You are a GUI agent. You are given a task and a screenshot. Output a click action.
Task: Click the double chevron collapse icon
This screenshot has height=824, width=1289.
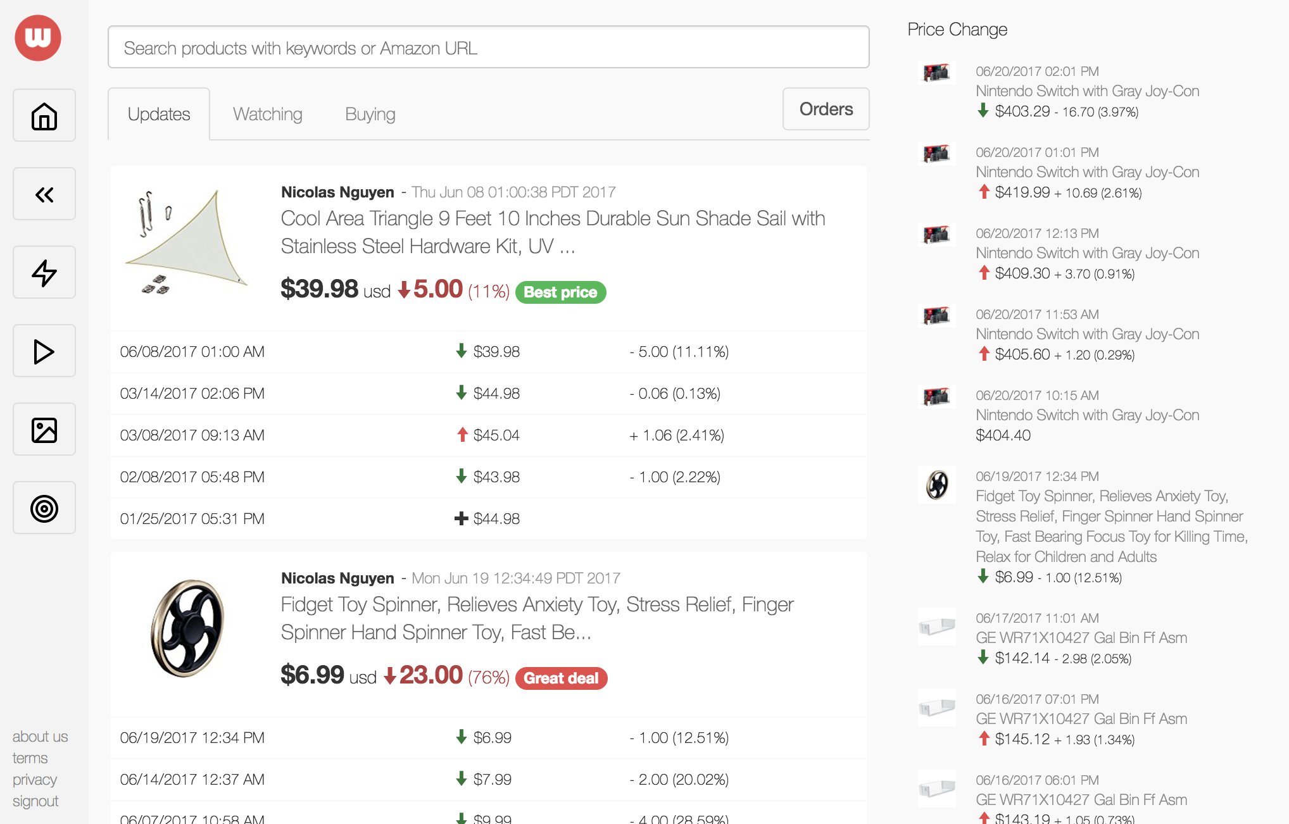[44, 194]
